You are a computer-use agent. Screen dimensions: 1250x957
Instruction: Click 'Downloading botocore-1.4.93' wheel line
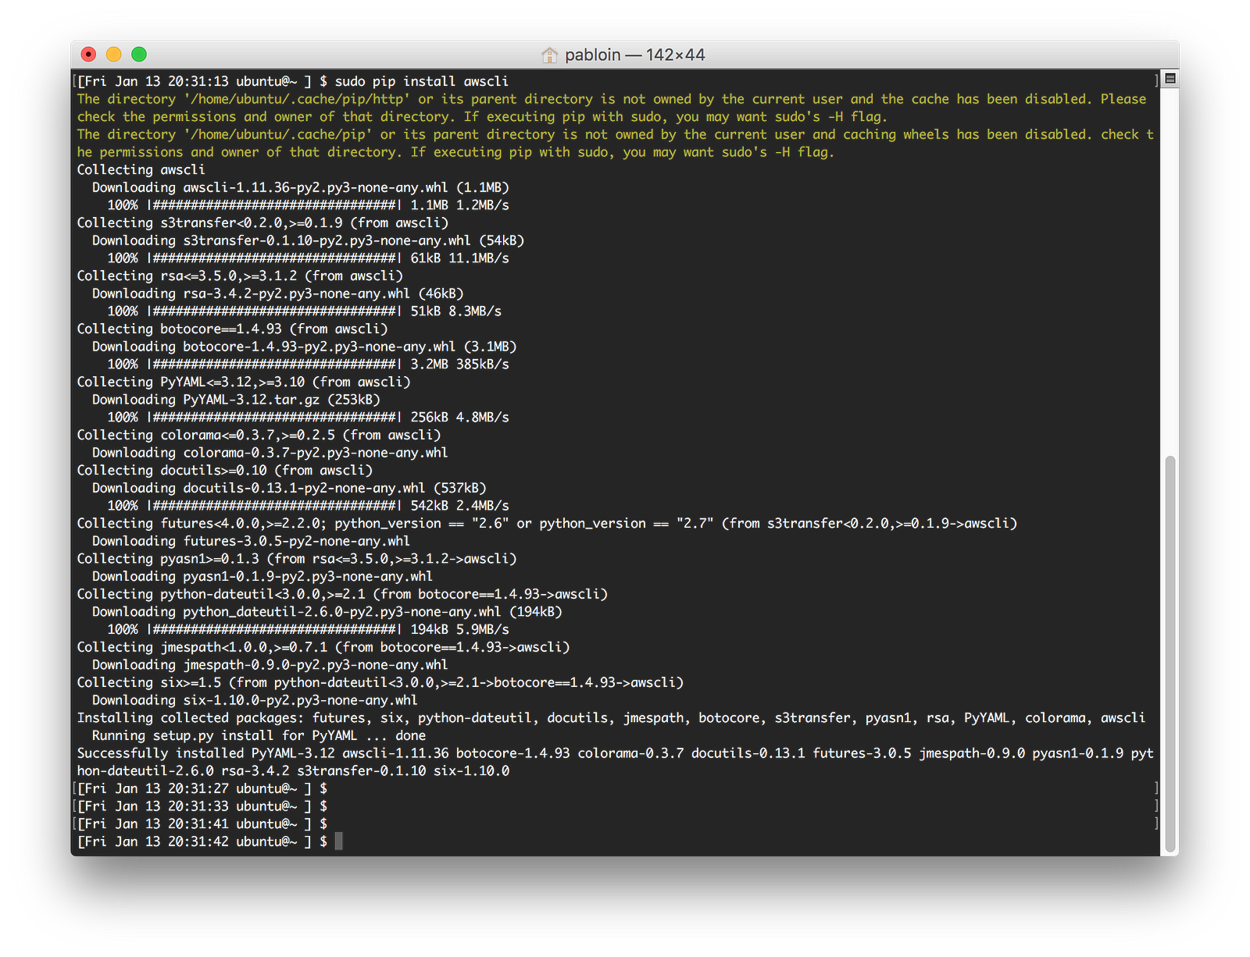pyautogui.click(x=305, y=347)
